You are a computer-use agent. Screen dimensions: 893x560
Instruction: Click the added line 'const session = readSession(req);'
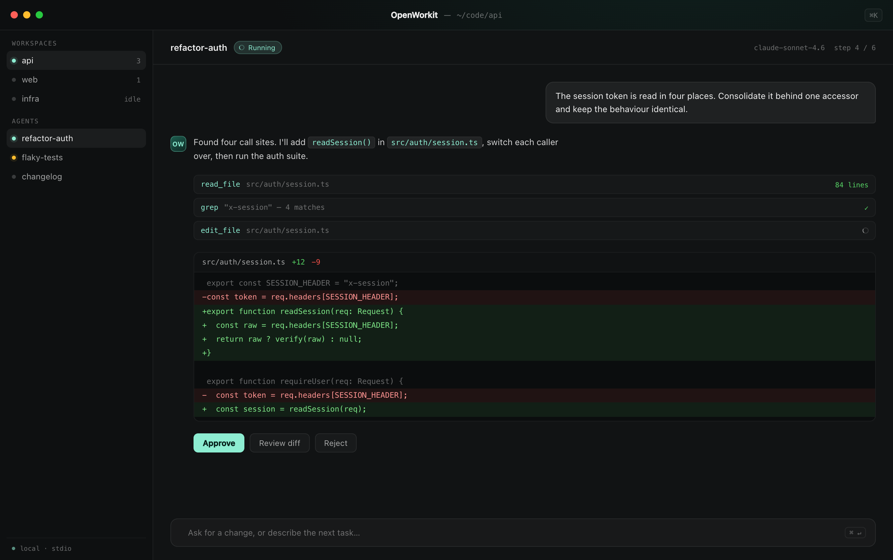pos(534,409)
